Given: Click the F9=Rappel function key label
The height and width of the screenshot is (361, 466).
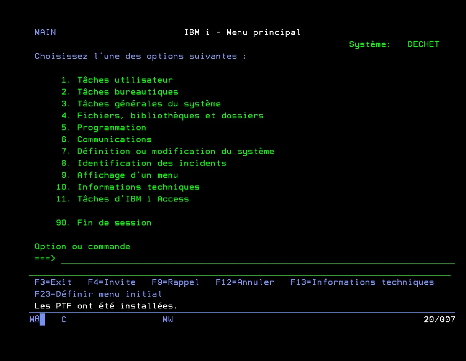Looking at the screenshot, I should pyautogui.click(x=176, y=282).
